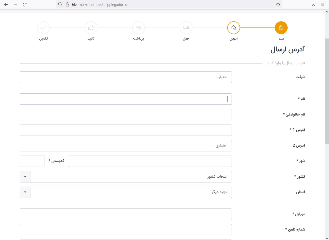Viewport: 329px width, 240px height.
Task: Expand the province (استان) dropdown arrow
Action: point(25,192)
